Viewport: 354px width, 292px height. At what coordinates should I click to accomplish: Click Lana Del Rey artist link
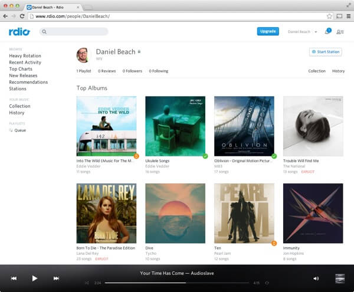tap(87, 253)
